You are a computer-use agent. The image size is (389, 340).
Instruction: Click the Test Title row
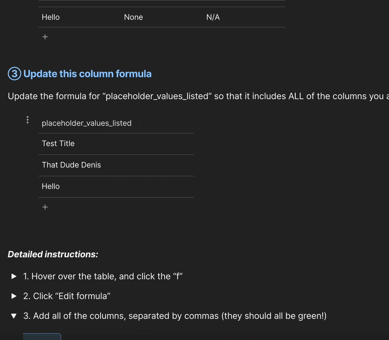[x=58, y=144]
